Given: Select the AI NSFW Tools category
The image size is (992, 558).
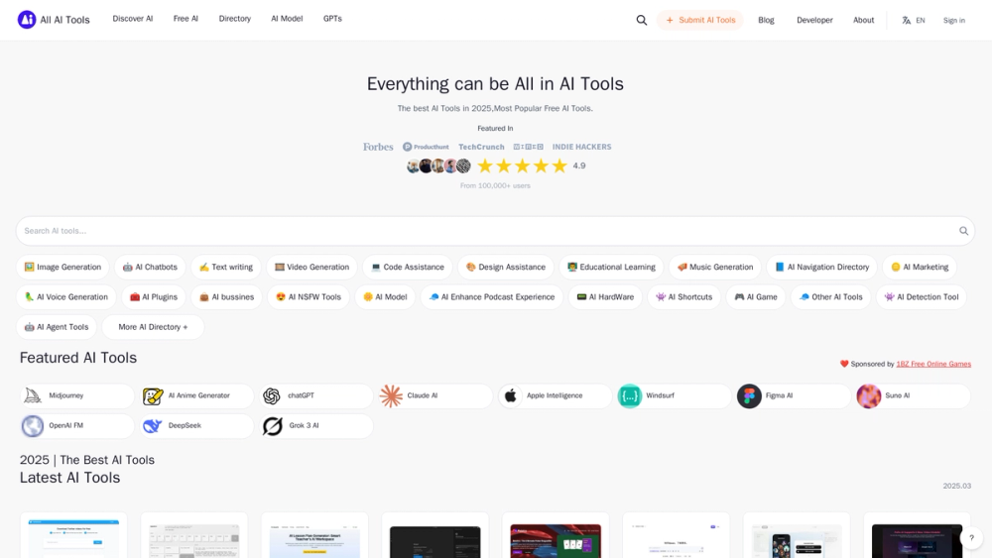Looking at the screenshot, I should point(309,297).
